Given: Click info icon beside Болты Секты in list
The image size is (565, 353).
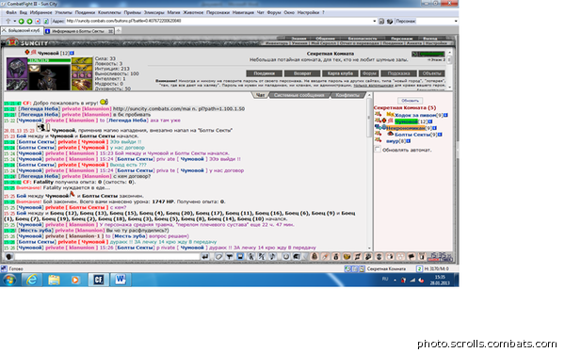Looking at the screenshot, I should coord(440,135).
